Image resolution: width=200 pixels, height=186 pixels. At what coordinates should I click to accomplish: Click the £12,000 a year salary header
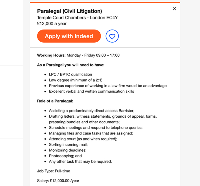[x=52, y=24]
